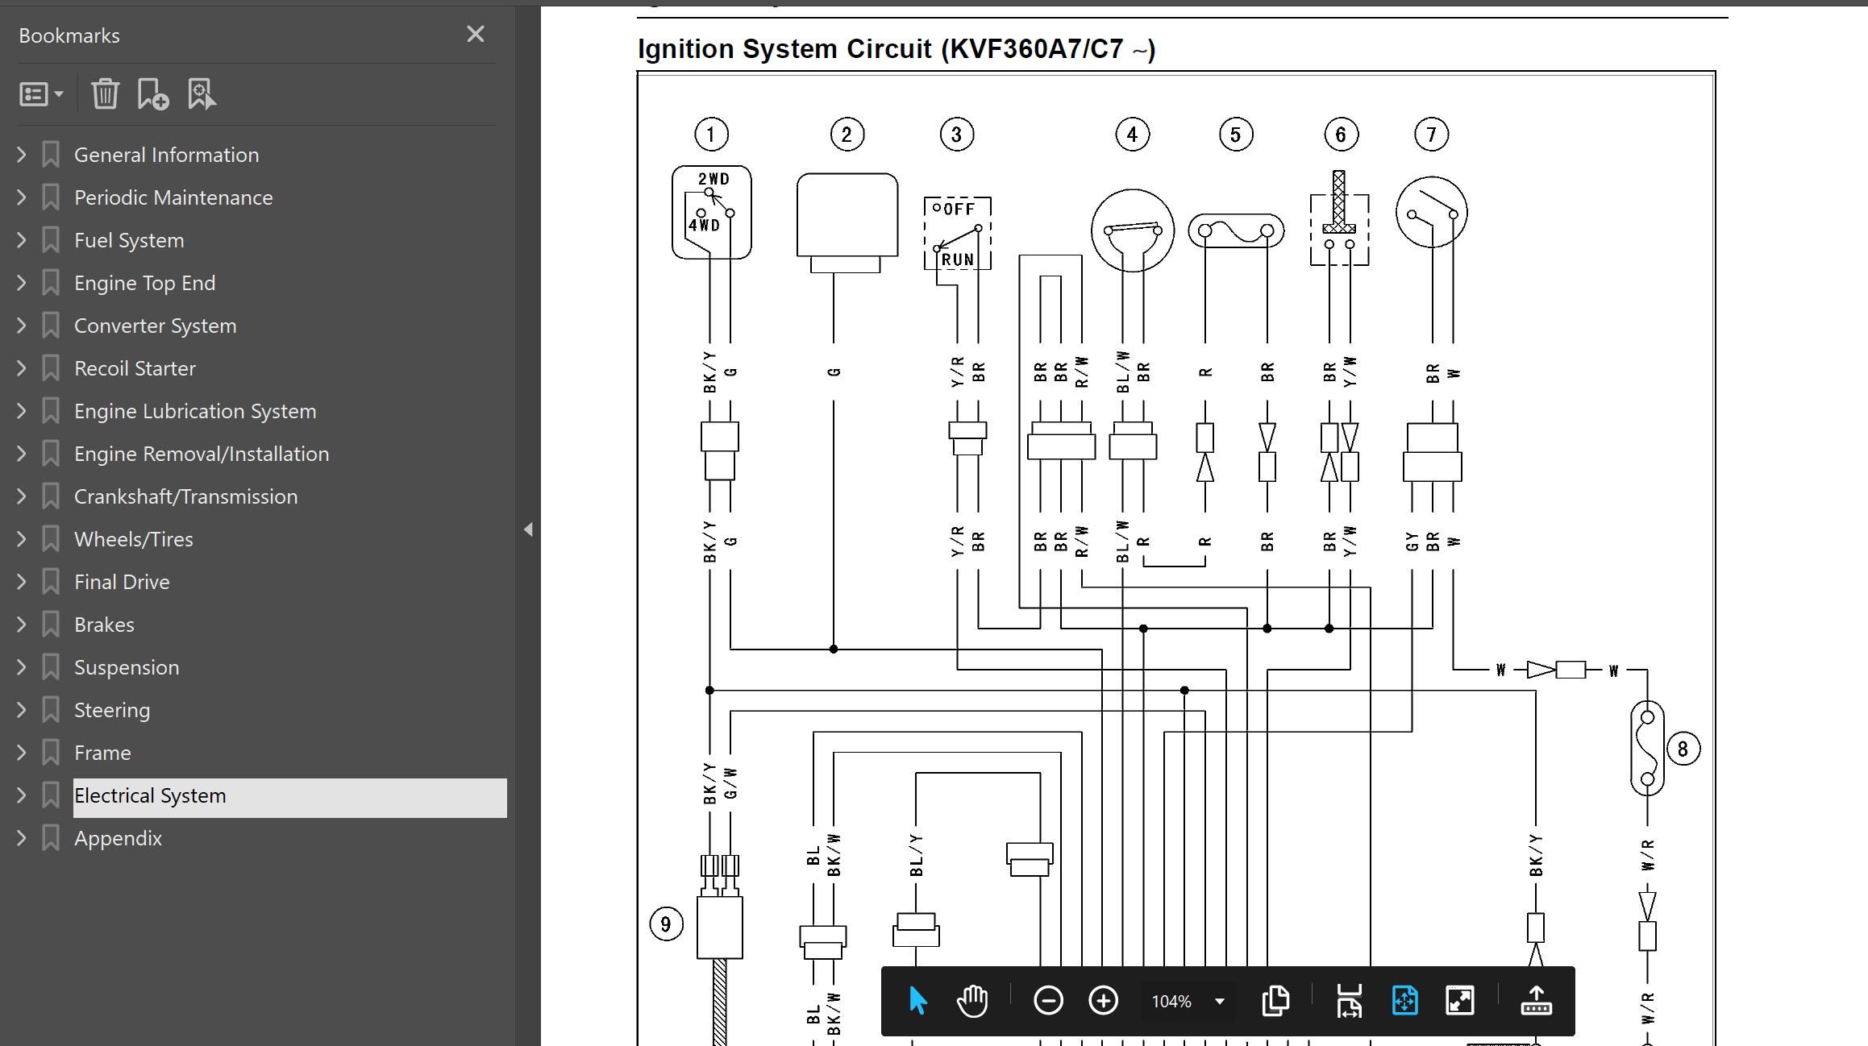Click bookmark icon beside Suspension

51,667
